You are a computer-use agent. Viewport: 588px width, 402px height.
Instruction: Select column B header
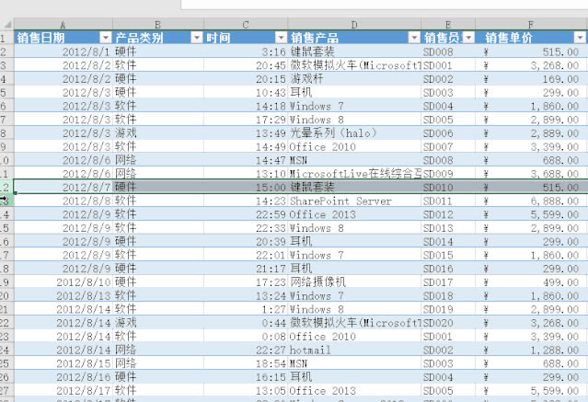click(x=158, y=25)
